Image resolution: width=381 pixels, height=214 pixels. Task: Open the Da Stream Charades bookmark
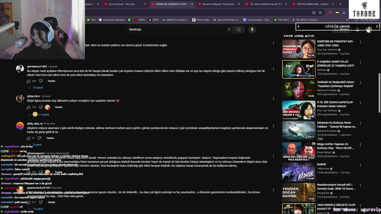click(112, 20)
